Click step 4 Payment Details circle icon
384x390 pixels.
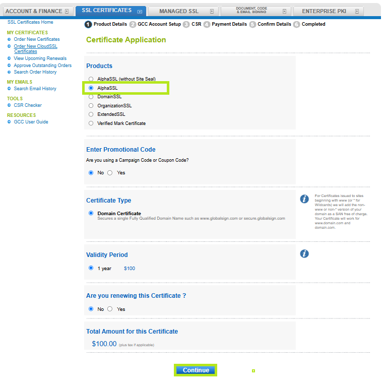pos(207,24)
